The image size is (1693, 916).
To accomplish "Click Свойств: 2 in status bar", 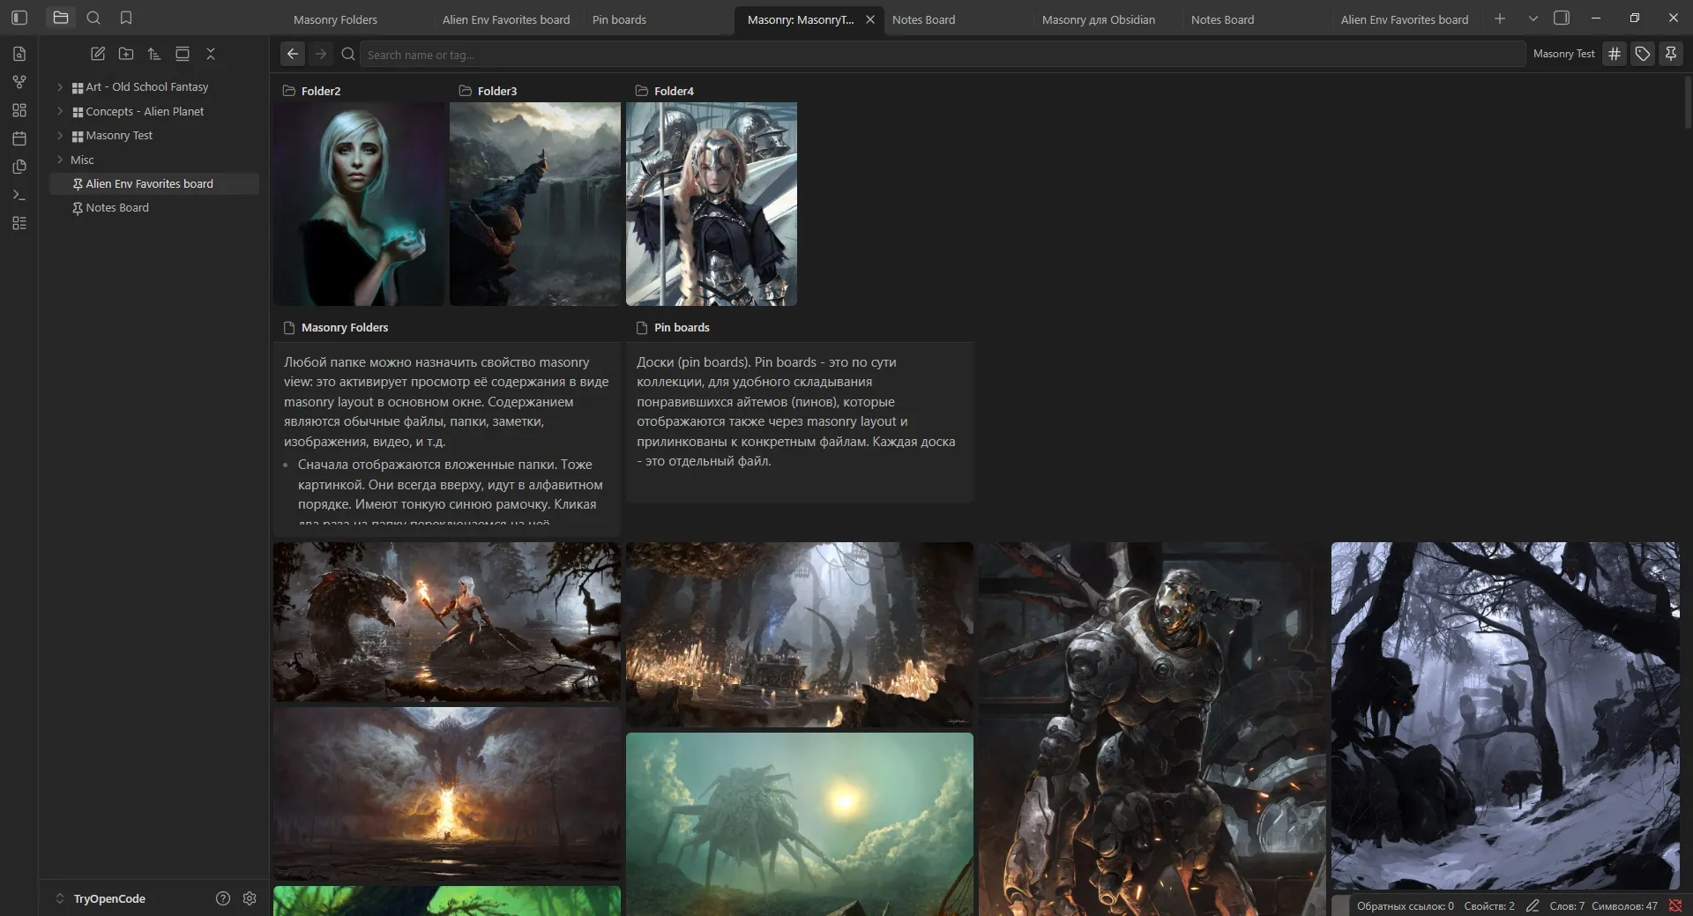I will point(1489,905).
